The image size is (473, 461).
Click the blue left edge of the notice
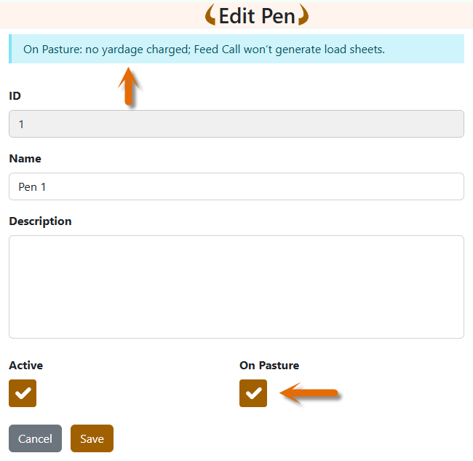click(10, 50)
